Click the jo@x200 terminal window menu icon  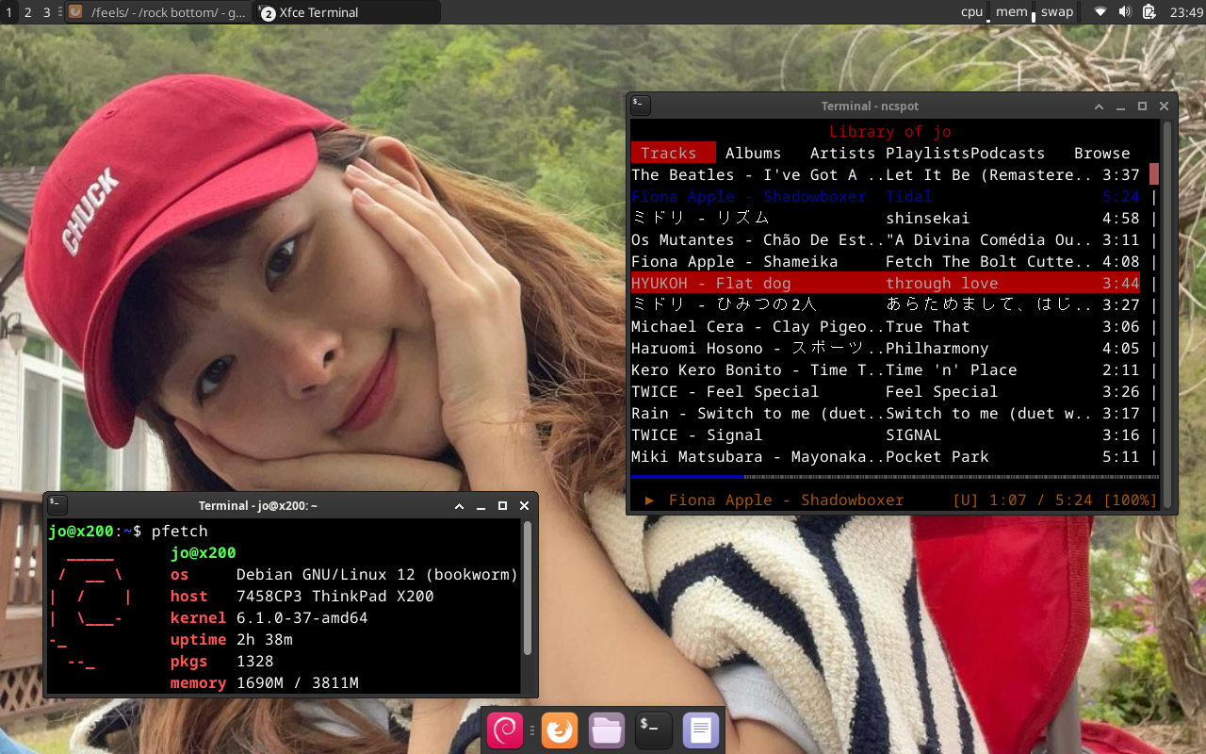(57, 505)
